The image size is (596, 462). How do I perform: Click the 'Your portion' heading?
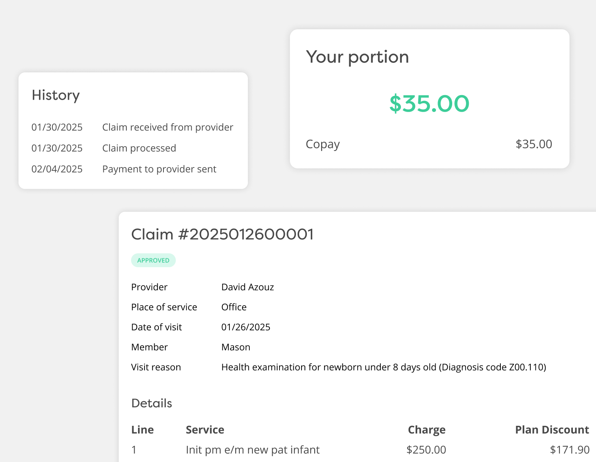click(x=357, y=57)
